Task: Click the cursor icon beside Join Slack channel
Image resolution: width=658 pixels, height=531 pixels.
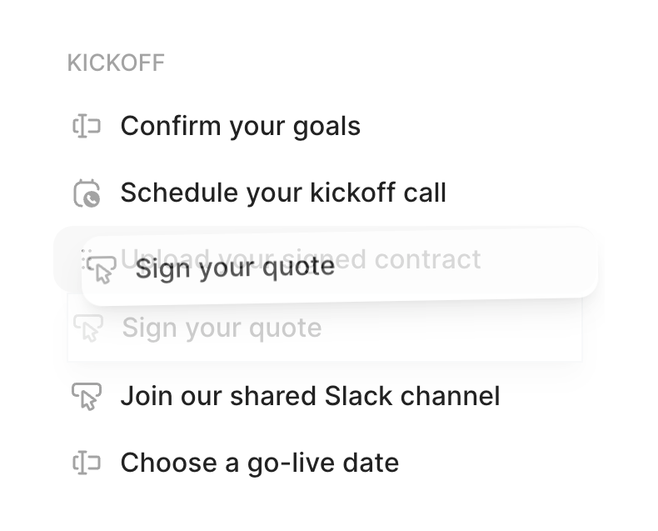Action: click(x=87, y=396)
